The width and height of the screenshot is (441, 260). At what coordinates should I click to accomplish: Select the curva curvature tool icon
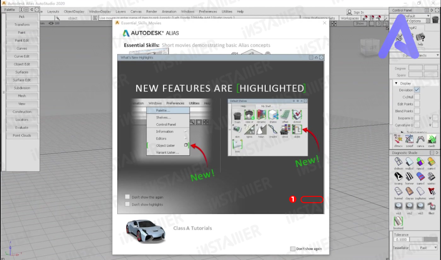coord(420,139)
